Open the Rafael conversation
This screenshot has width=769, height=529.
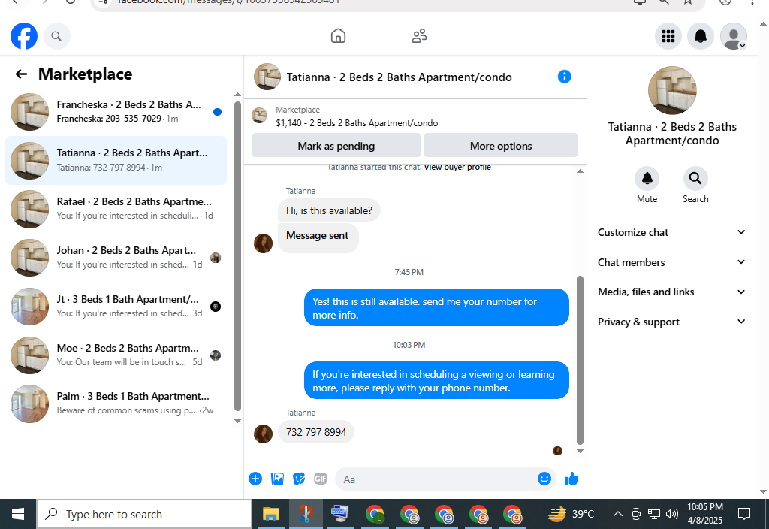(x=116, y=209)
